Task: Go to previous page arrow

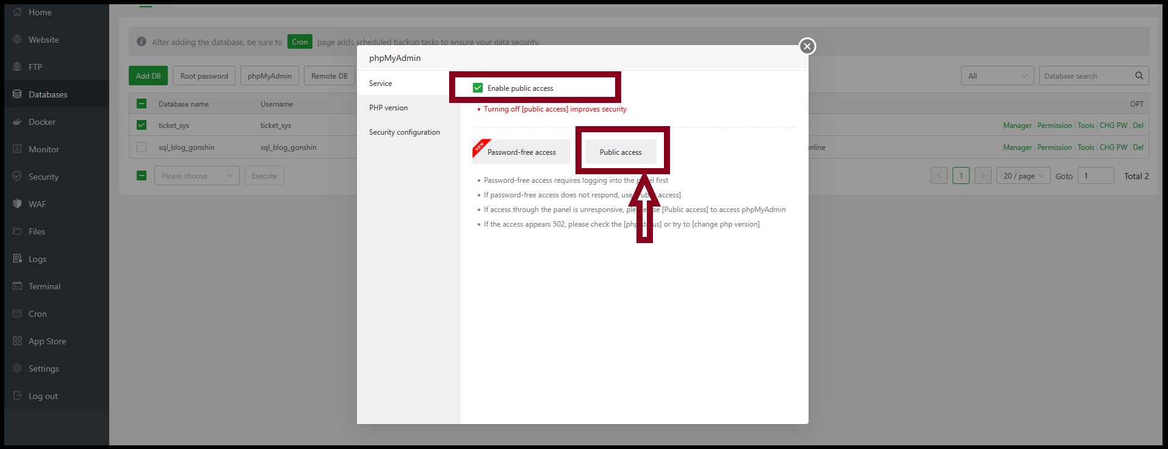Action: [x=939, y=176]
